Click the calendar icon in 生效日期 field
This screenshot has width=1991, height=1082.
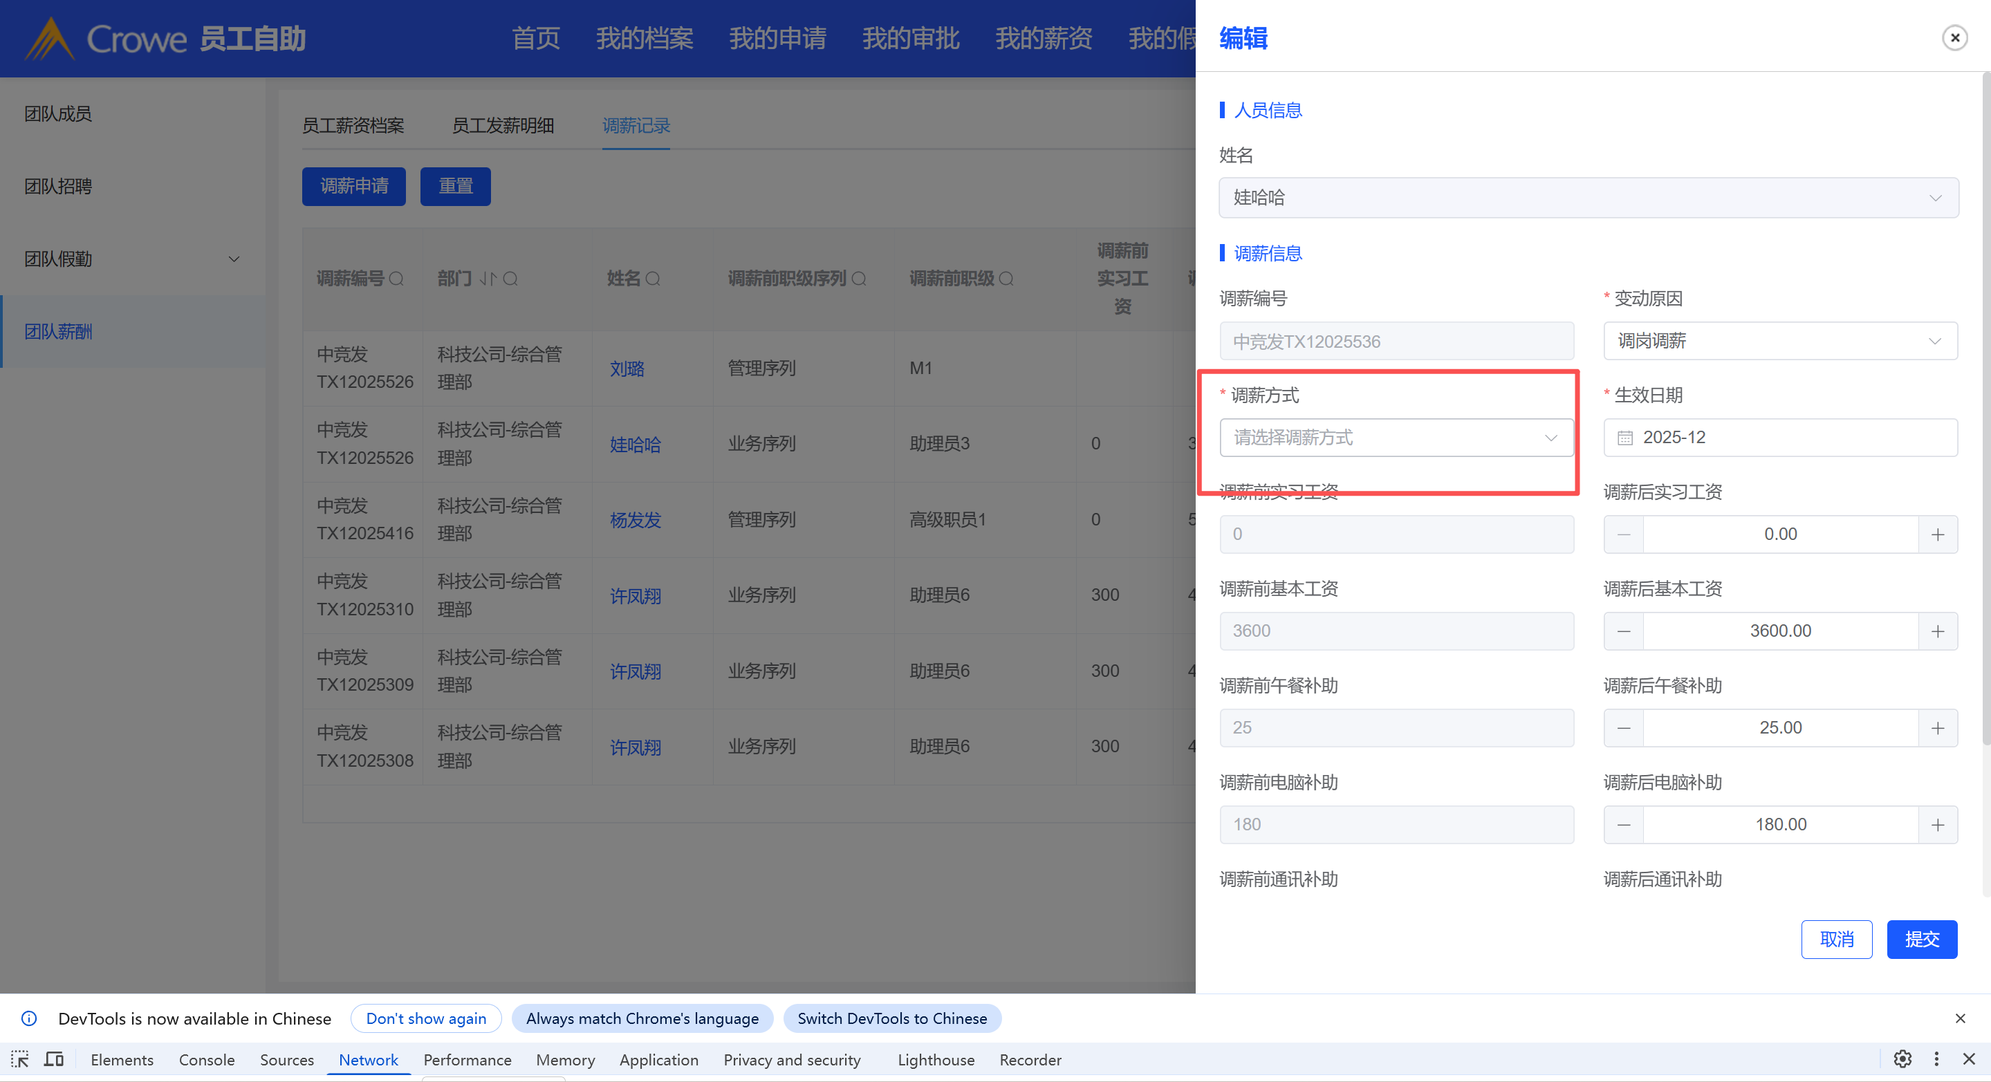tap(1624, 438)
